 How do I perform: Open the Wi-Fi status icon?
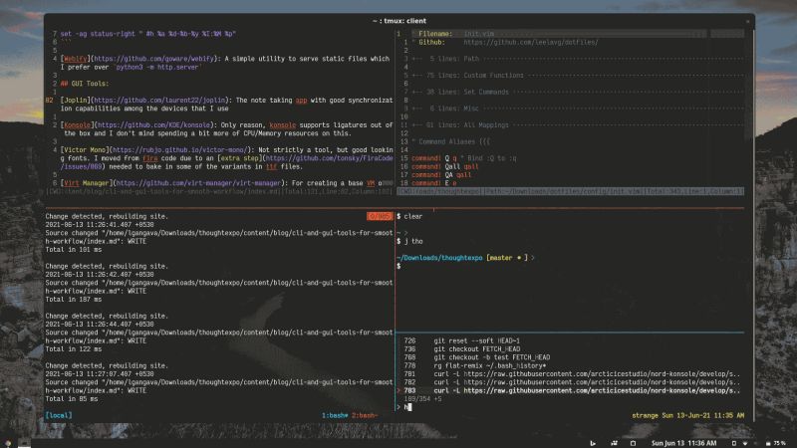745,443
